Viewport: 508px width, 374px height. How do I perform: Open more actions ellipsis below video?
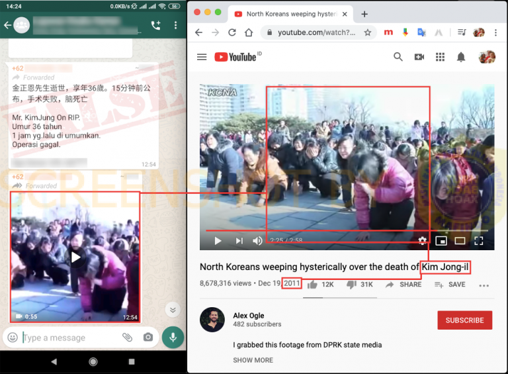pyautogui.click(x=484, y=285)
